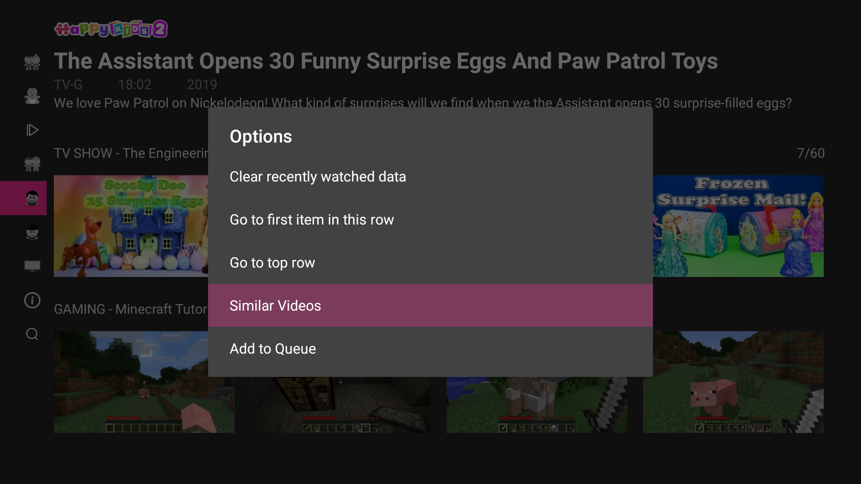Select the girl face icon below the highlighted one
861x484 pixels.
tap(32, 232)
